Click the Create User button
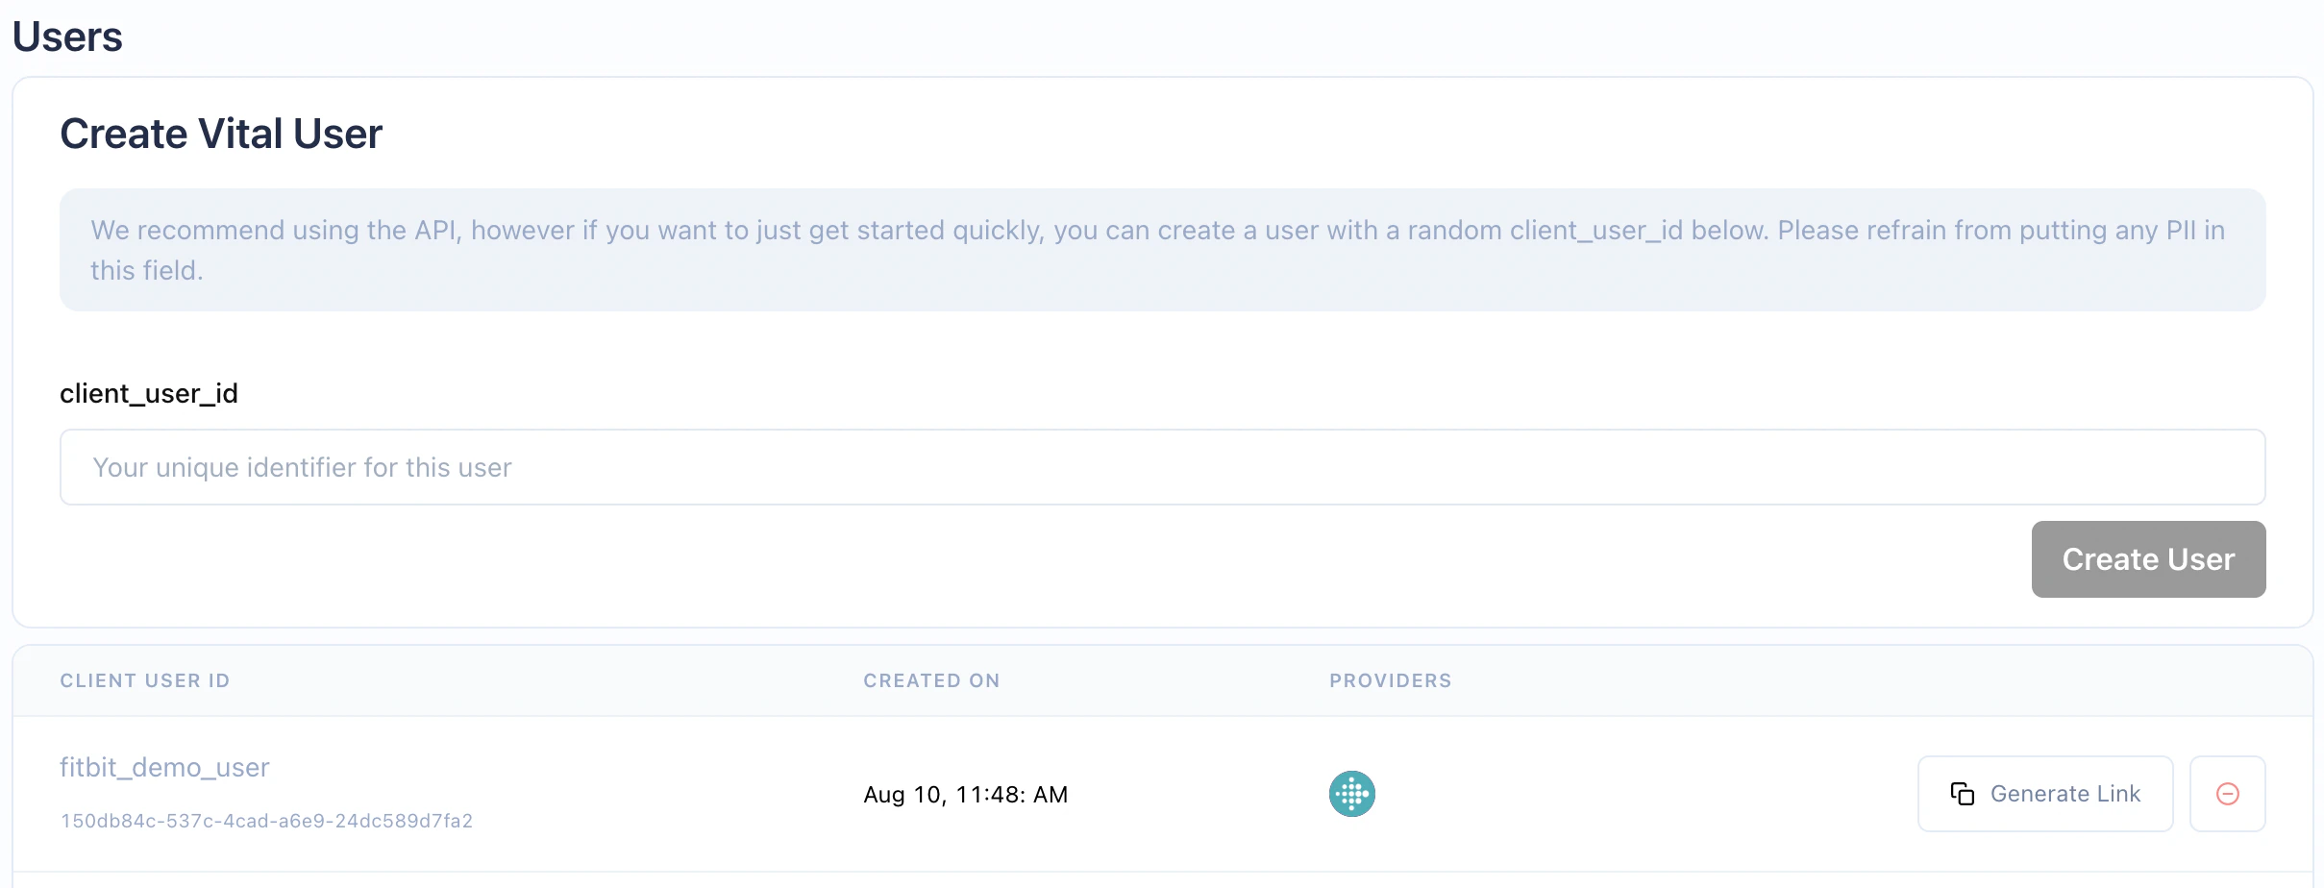Viewport: 2324px width, 888px height. click(2148, 559)
